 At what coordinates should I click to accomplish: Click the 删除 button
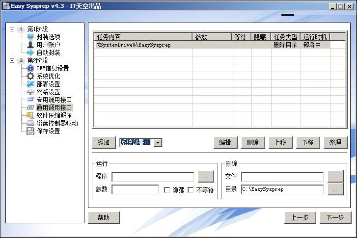point(253,142)
